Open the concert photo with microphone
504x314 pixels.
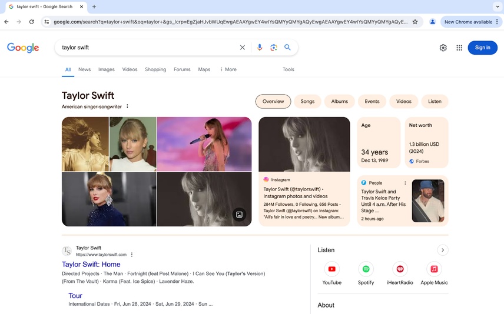[204, 144]
